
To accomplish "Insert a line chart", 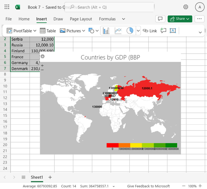I will 118,31.
